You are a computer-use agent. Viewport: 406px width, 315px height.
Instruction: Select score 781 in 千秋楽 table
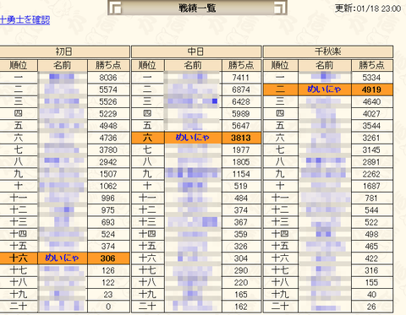pyautogui.click(x=371, y=198)
